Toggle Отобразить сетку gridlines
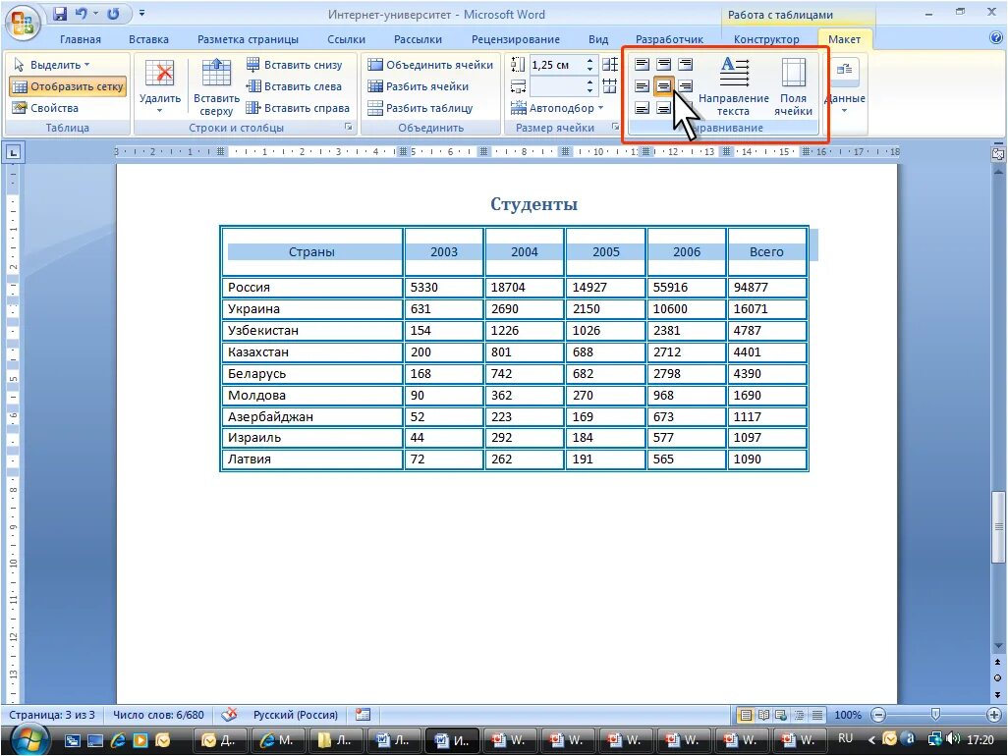 [x=68, y=86]
